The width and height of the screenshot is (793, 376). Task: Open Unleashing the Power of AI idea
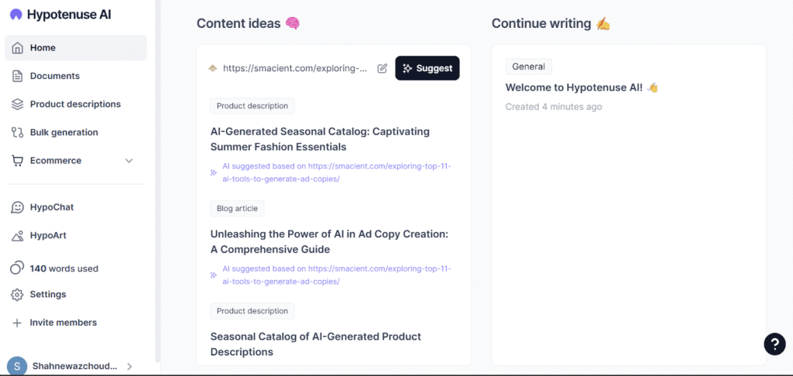(329, 241)
